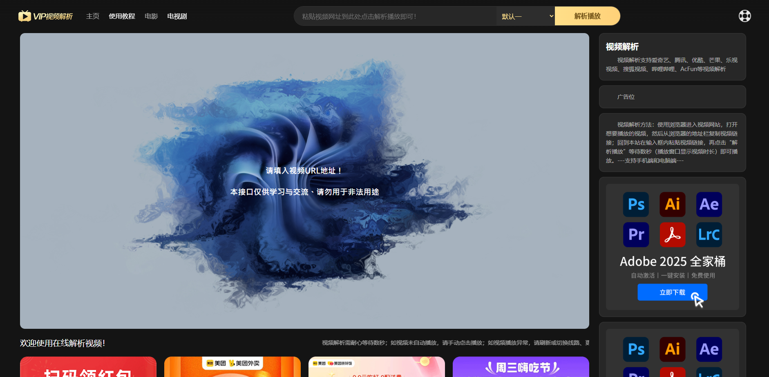Click the 解析播放 button
The height and width of the screenshot is (377, 769).
pos(587,16)
